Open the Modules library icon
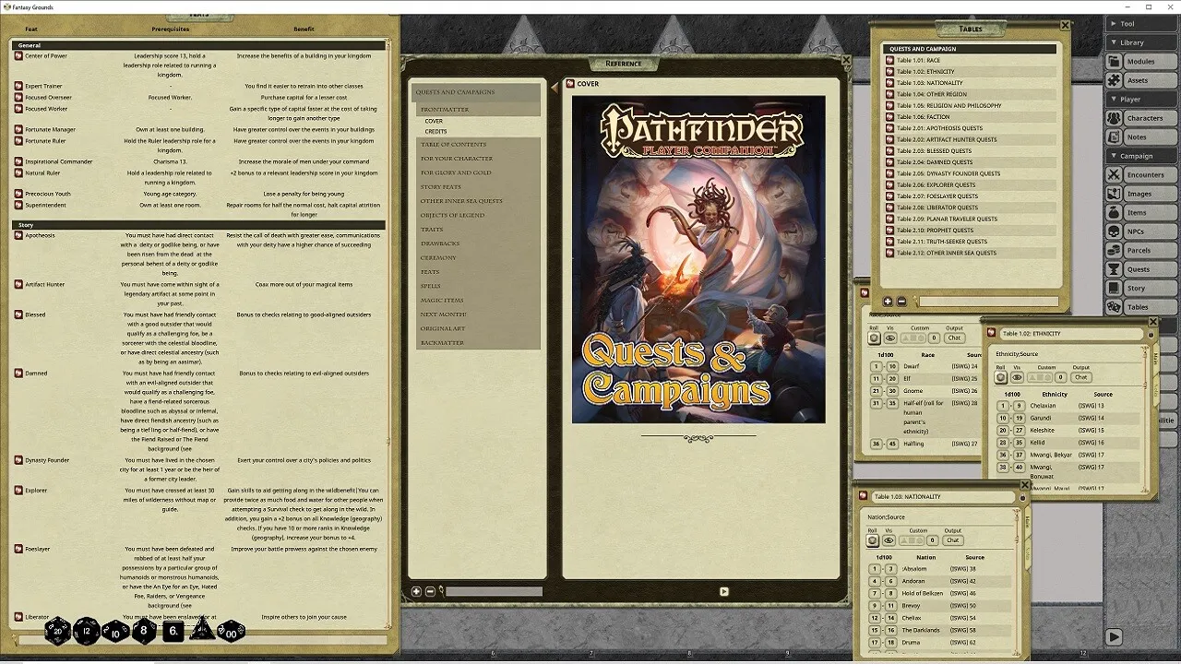The image size is (1181, 664). 1115,62
